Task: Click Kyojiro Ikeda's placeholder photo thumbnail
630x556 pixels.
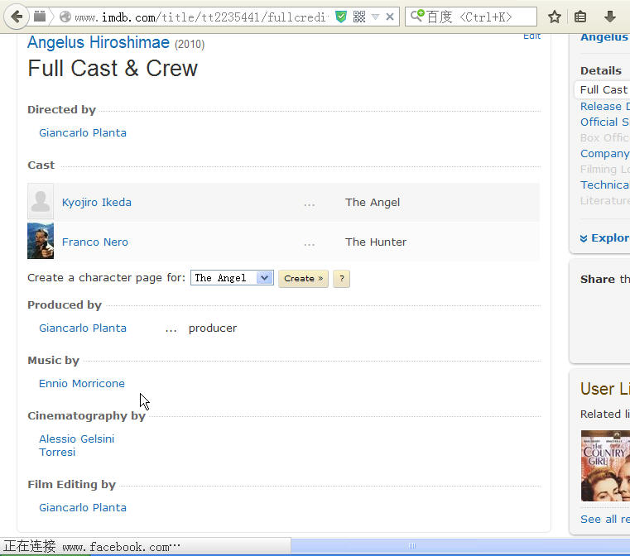Action: pyautogui.click(x=41, y=201)
